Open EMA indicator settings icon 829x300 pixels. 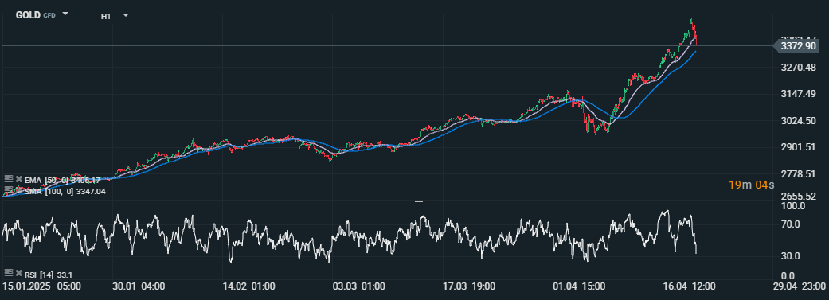[x=9, y=178]
